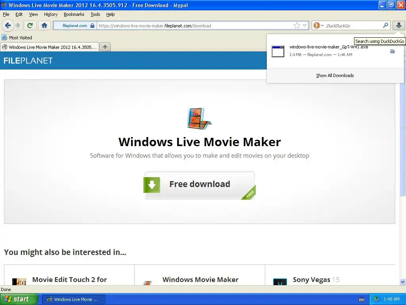Open the Help menu

110,14
